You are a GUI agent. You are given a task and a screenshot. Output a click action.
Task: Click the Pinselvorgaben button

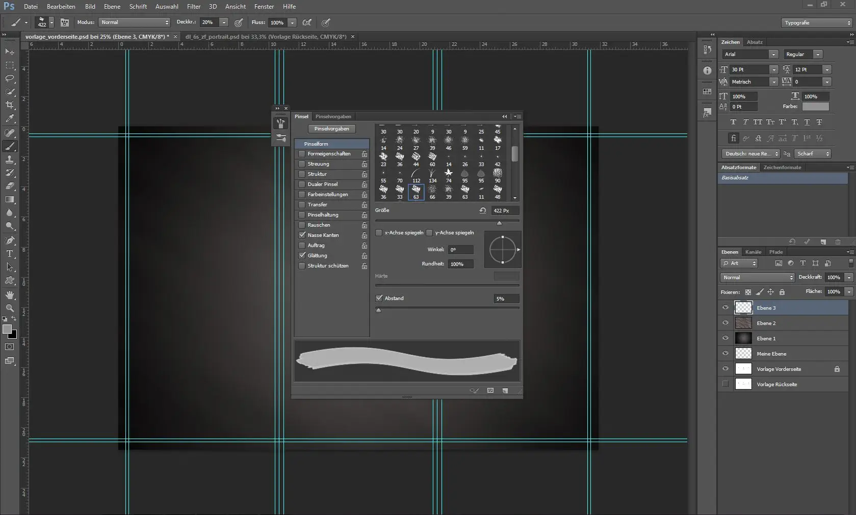click(x=331, y=129)
